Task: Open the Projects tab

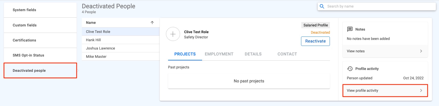Action: point(185,54)
